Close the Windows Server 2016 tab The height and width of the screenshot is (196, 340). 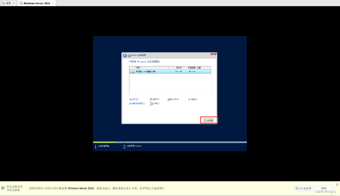pos(53,3)
